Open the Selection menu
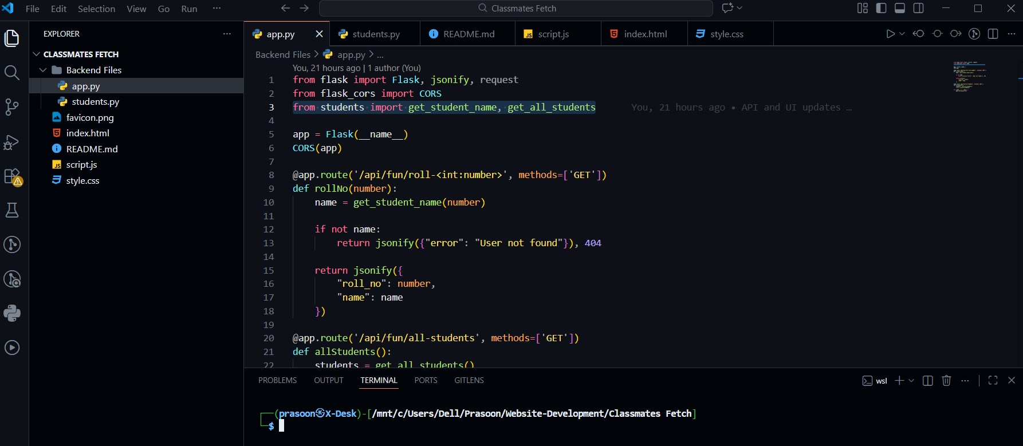Image resolution: width=1023 pixels, height=446 pixels. [96, 9]
